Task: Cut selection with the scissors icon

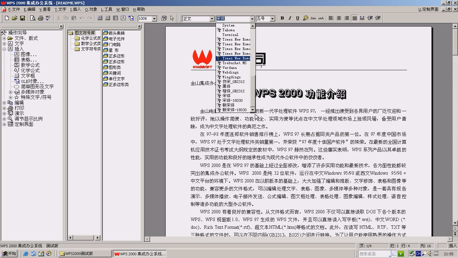Action: (x=59, y=18)
